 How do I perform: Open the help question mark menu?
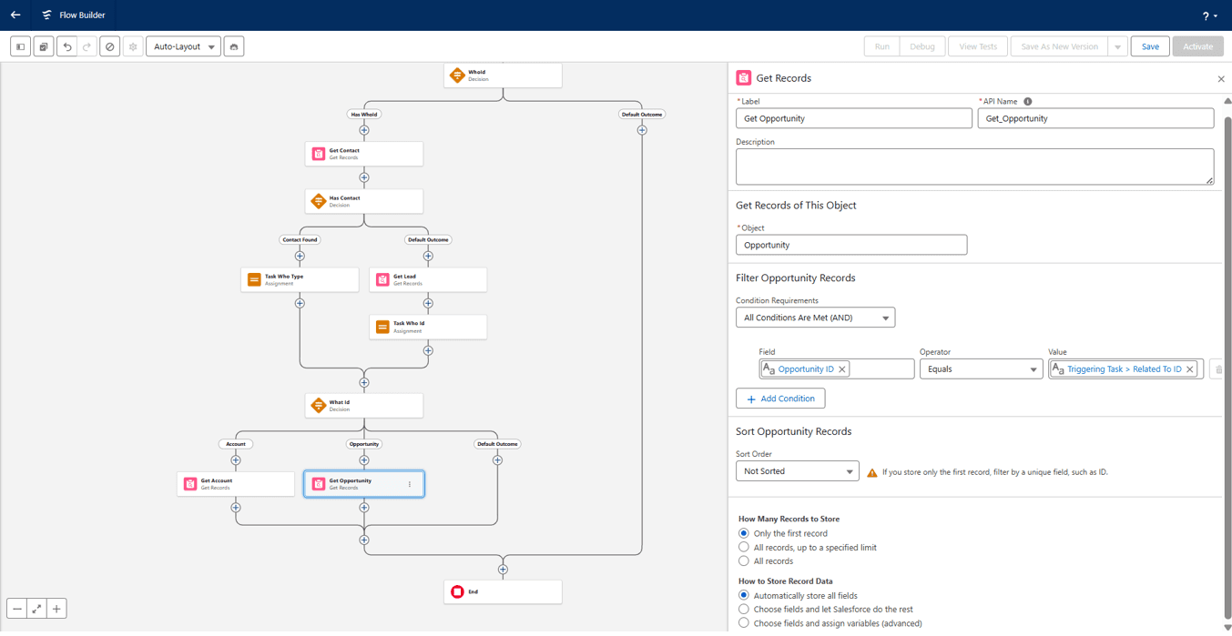1209,15
